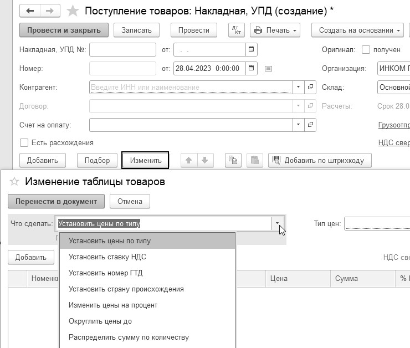Image resolution: width=410 pixels, height=348 pixels.
Task: Click the Цена column header
Action: point(298,278)
